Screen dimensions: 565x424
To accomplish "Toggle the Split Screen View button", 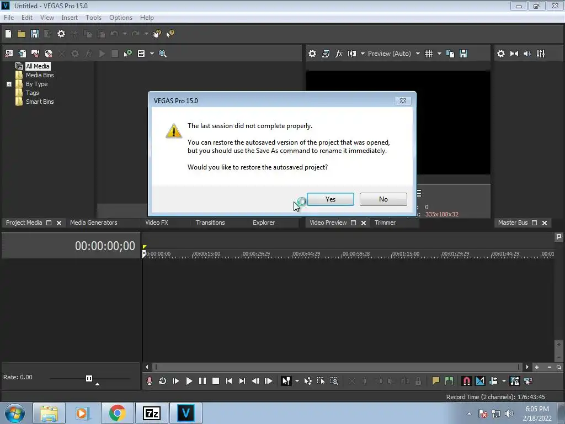I will [351, 54].
